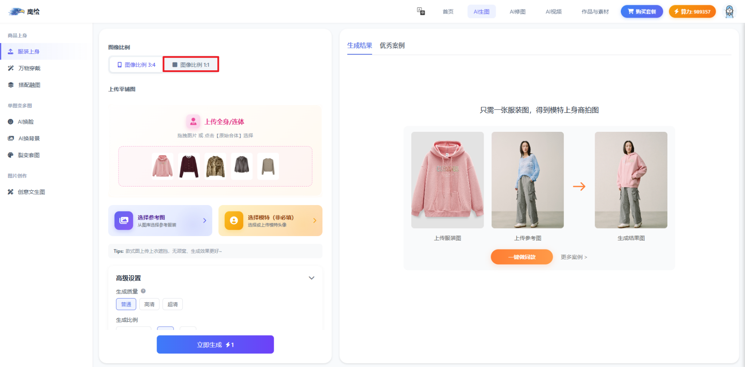Click the 服装上身 upload icon in sidebar
The height and width of the screenshot is (367, 745).
(11, 52)
